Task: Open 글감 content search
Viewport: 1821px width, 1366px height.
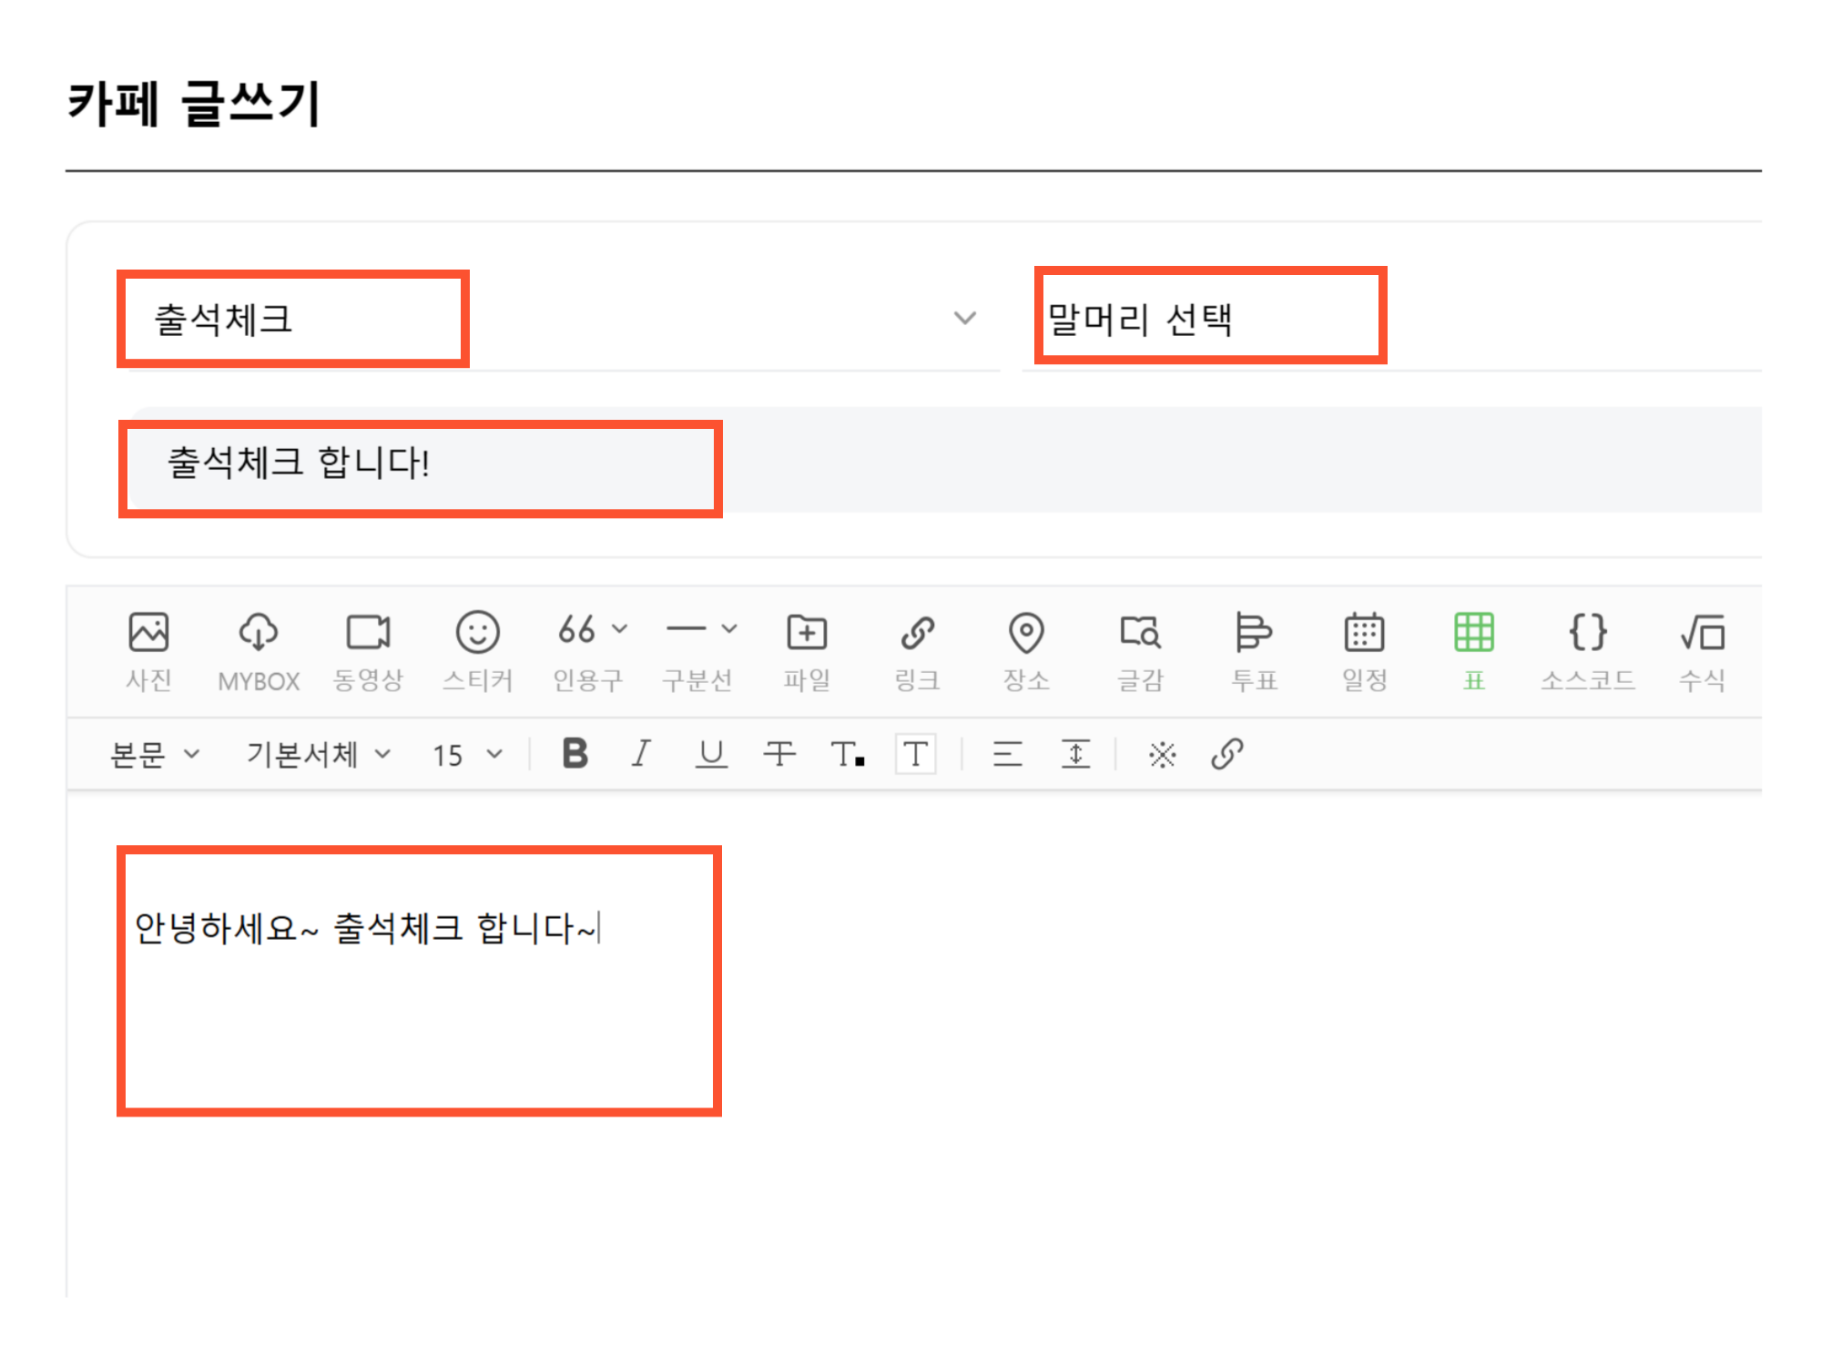Action: pyautogui.click(x=1140, y=651)
